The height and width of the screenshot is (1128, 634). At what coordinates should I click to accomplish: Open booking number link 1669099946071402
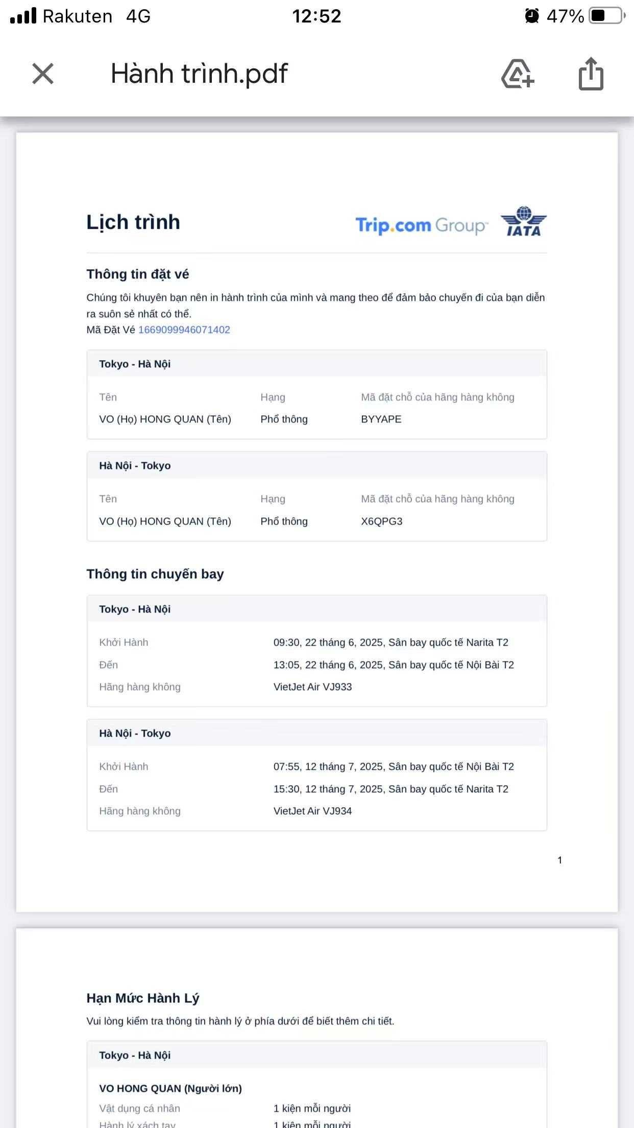(184, 330)
